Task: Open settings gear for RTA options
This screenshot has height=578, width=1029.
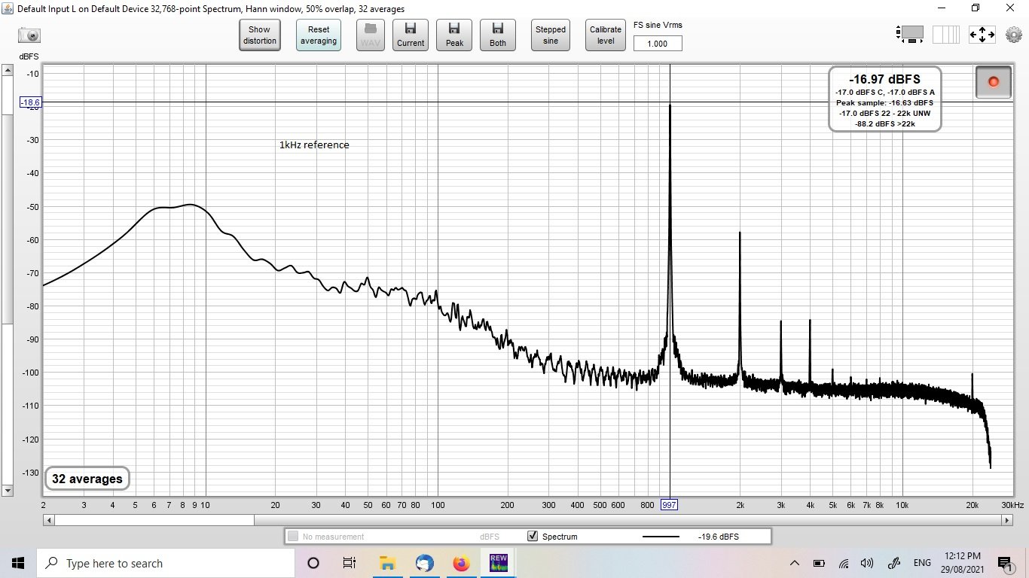Action: (1013, 35)
